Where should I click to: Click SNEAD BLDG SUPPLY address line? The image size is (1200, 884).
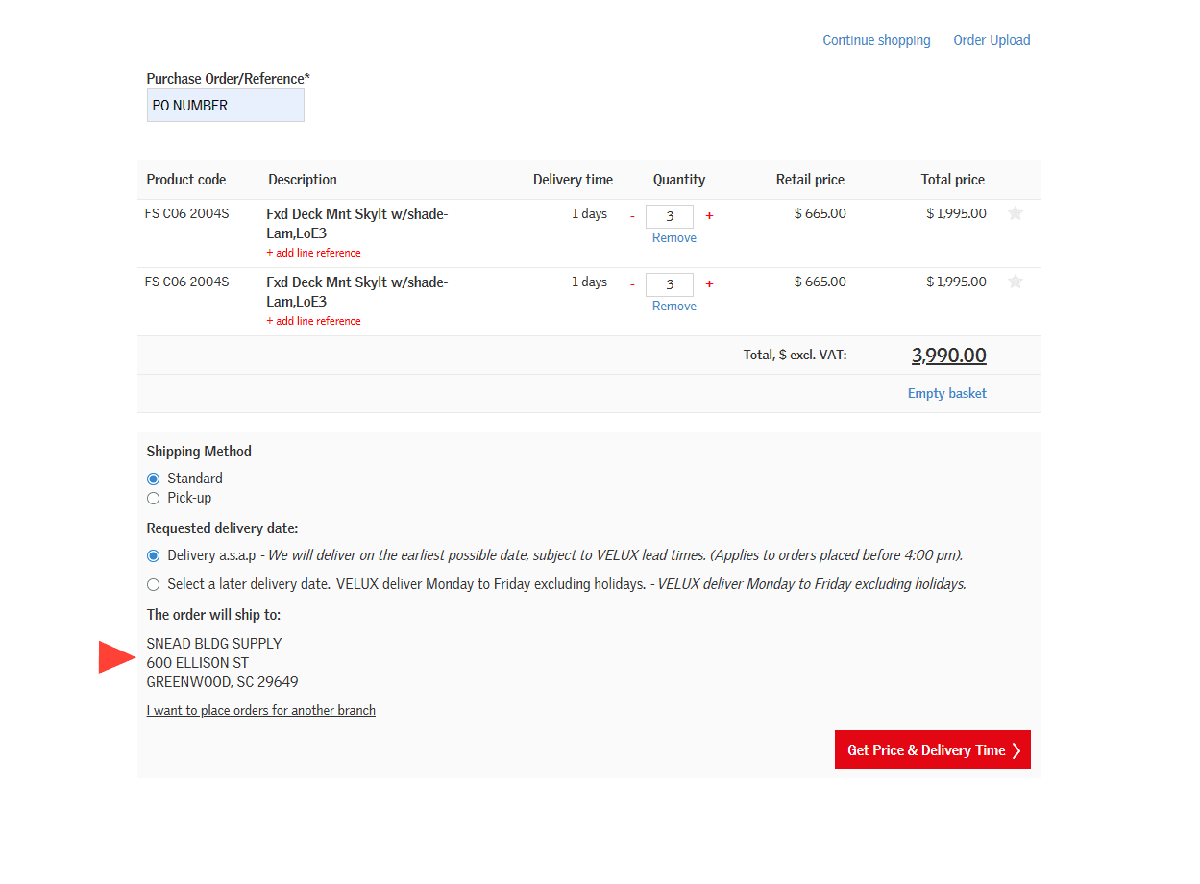(214, 644)
